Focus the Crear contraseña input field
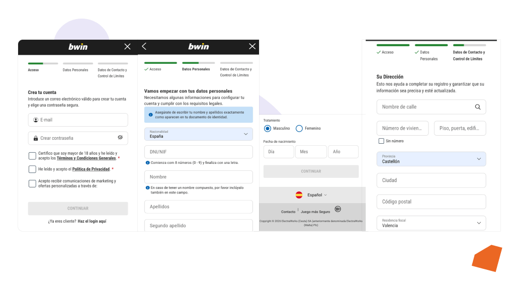Image resolution: width=508 pixels, height=299 pixels. pyautogui.click(x=78, y=138)
